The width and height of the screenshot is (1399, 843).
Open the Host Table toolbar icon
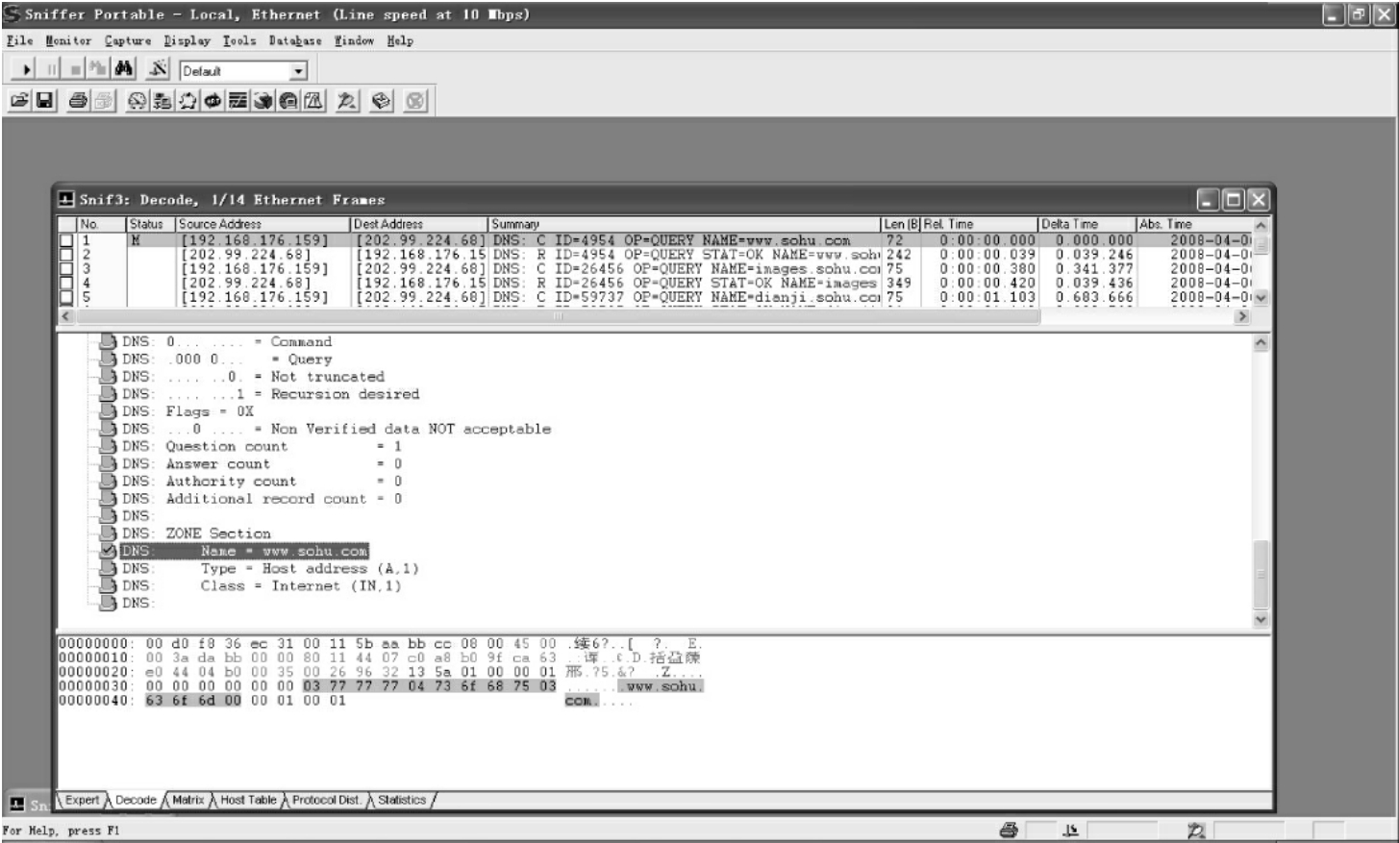coord(162,101)
